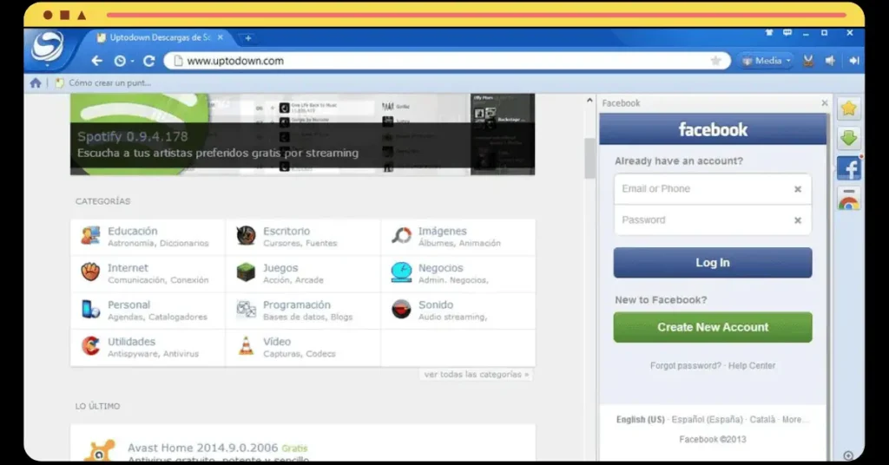Open the Personal category

coord(148,311)
